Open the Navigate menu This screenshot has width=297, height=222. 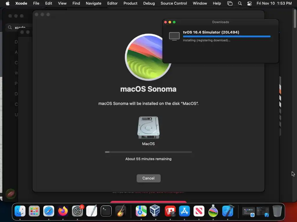pyautogui.click(x=94, y=3)
